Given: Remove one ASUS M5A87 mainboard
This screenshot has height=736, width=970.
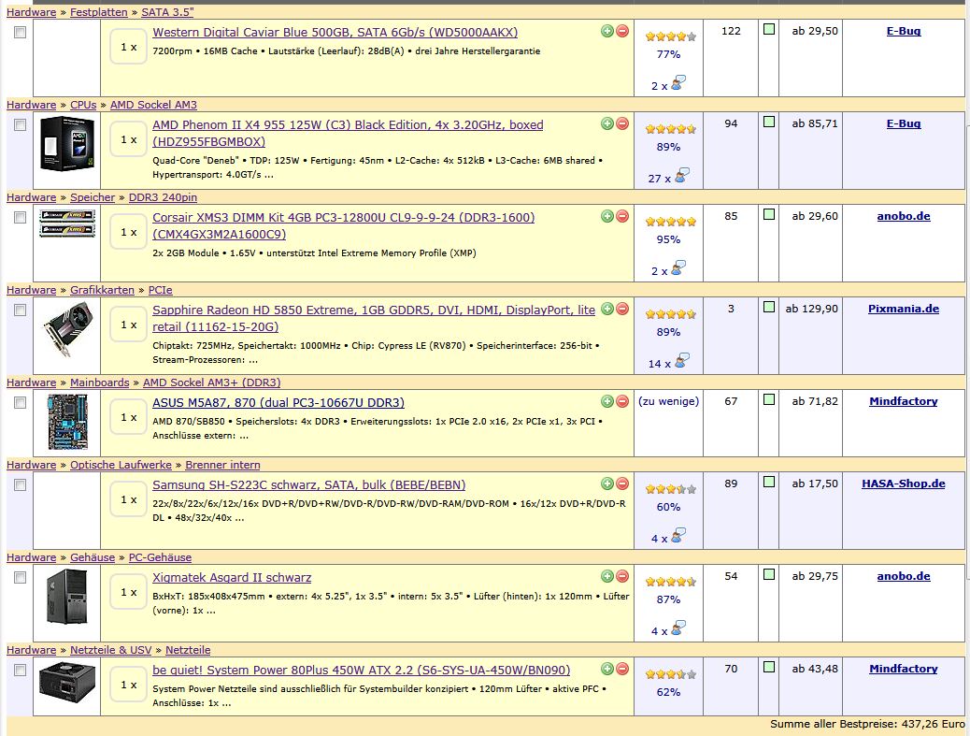Looking at the screenshot, I should coord(622,401).
